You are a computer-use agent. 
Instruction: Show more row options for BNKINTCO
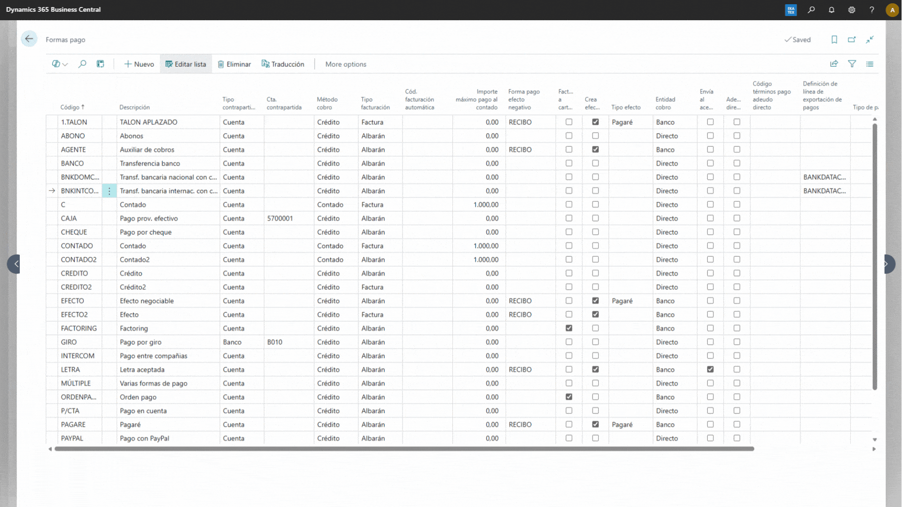109,191
